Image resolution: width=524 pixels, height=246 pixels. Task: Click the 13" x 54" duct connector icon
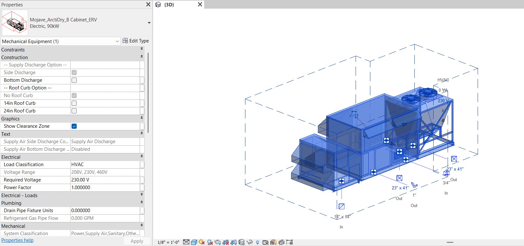[342, 206]
